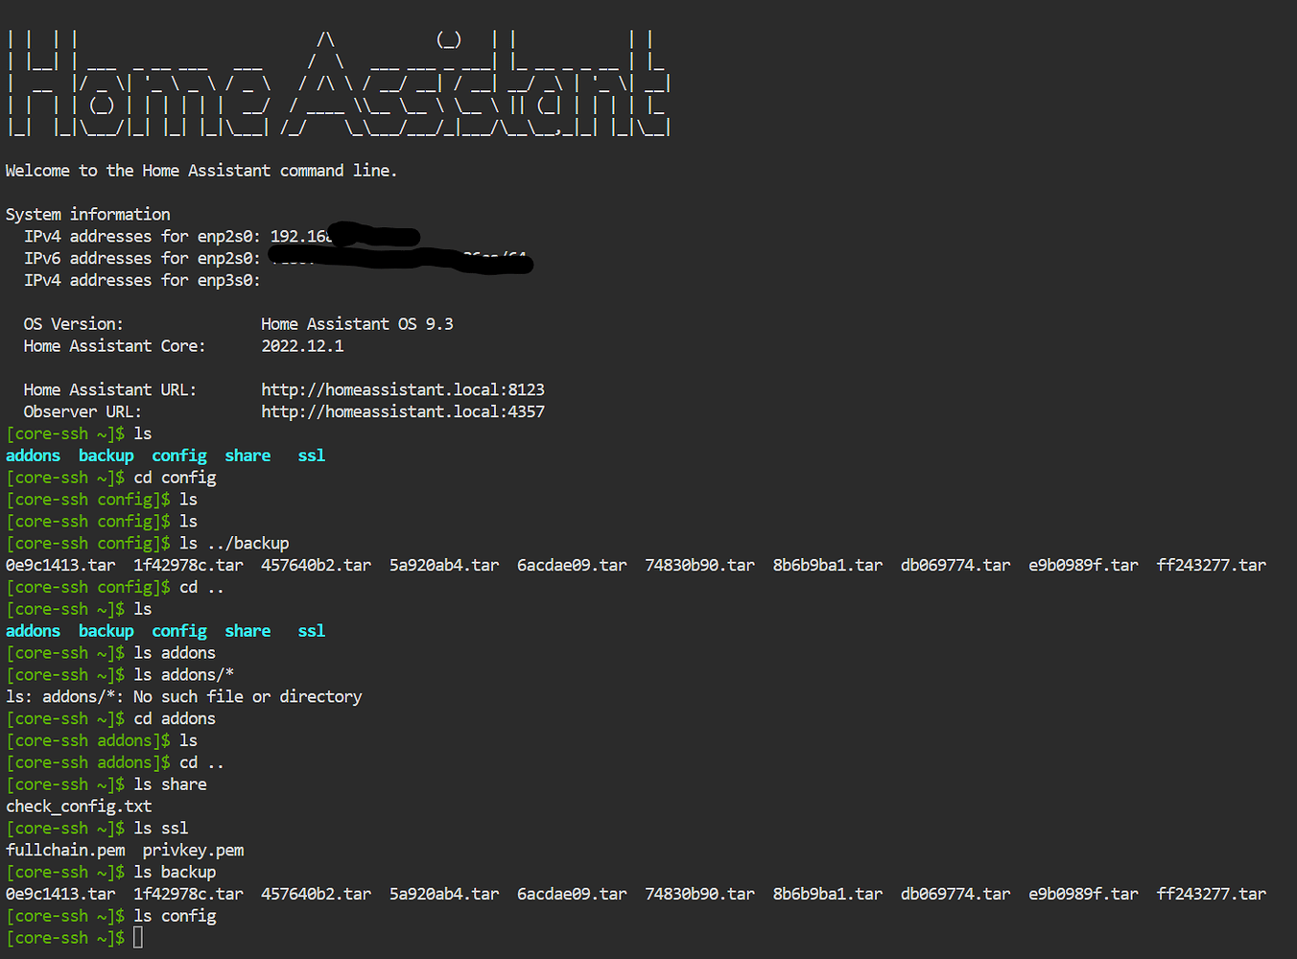Select the 'No such file or directory' error line

pyautogui.click(x=183, y=697)
